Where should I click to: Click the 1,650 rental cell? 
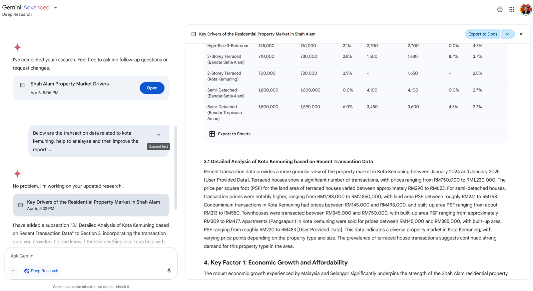pyautogui.click(x=413, y=73)
